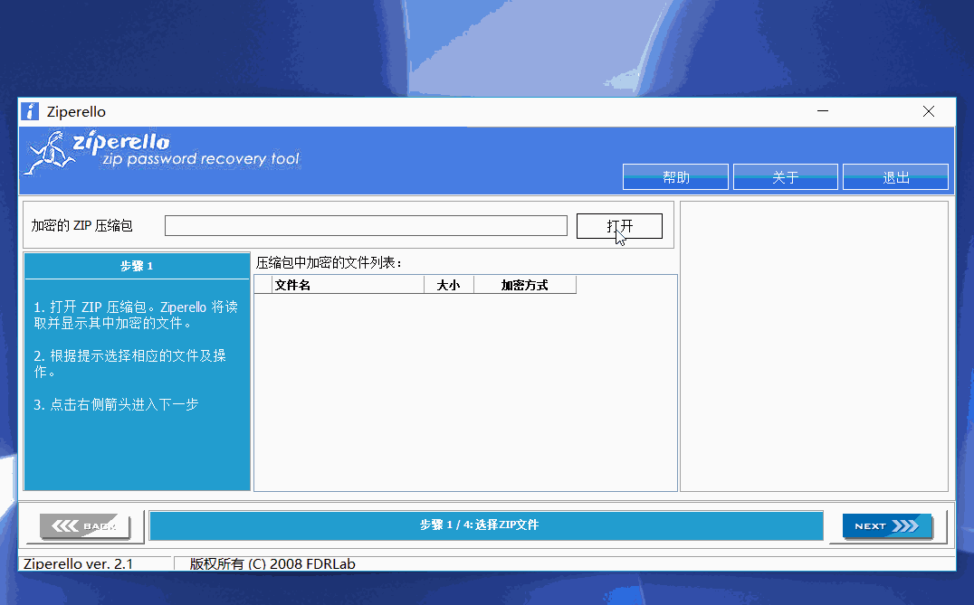Click the Ziperello running figure logo

[x=49, y=153]
